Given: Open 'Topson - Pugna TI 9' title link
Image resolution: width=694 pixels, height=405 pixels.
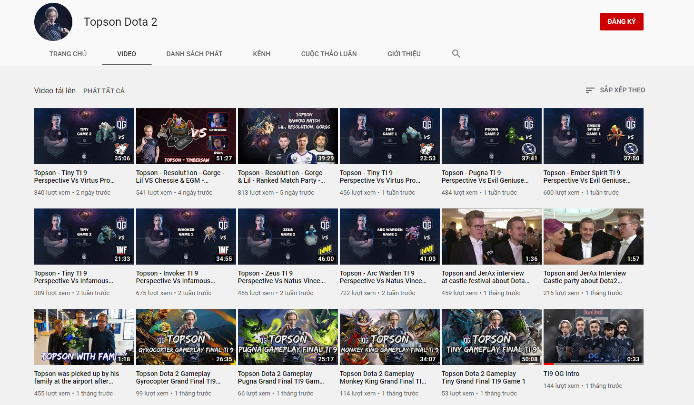Looking at the screenshot, I should click(486, 177).
